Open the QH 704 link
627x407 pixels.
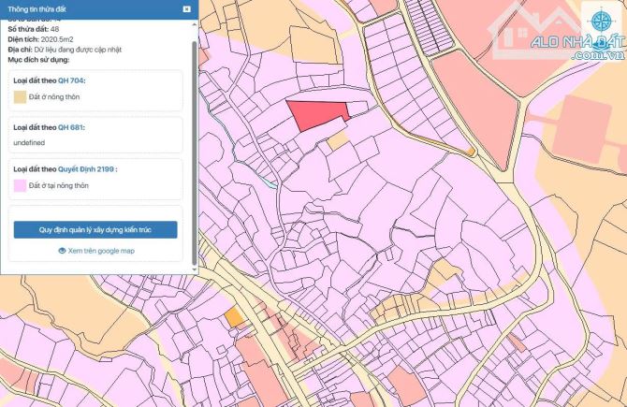pyautogui.click(x=71, y=80)
